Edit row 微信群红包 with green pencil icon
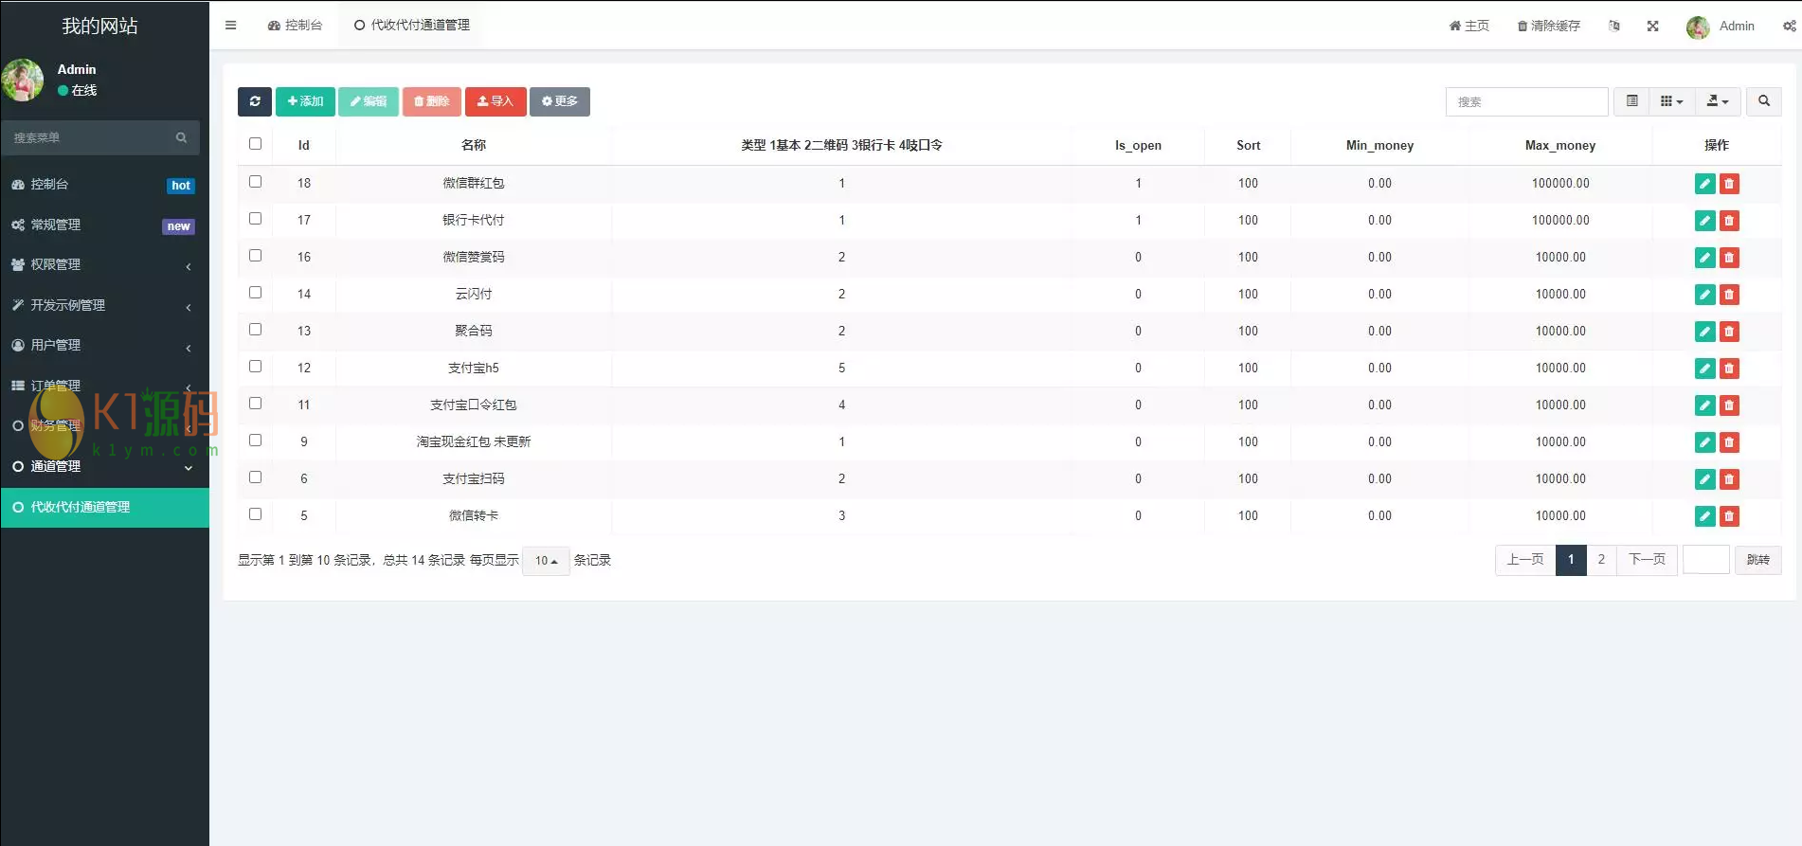Viewport: 1802px width, 846px height. (x=1704, y=184)
